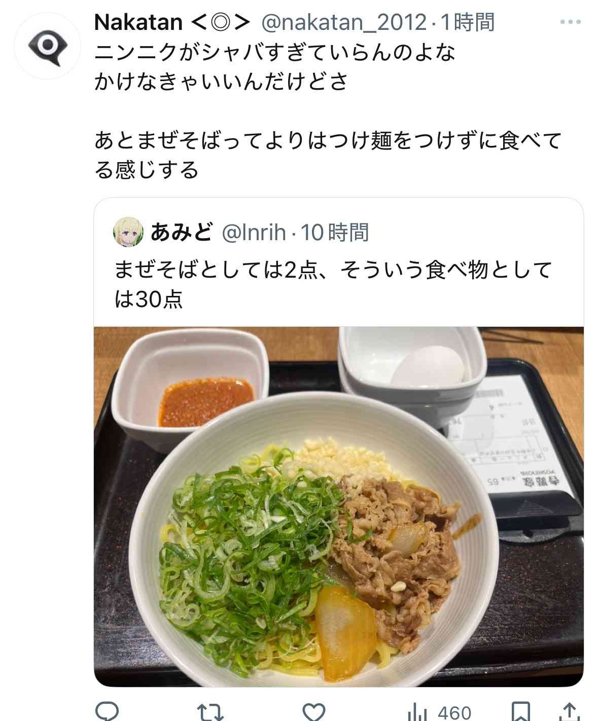
Task: Tap the second paragraph あとまぜそばって text
Action: click(x=328, y=155)
